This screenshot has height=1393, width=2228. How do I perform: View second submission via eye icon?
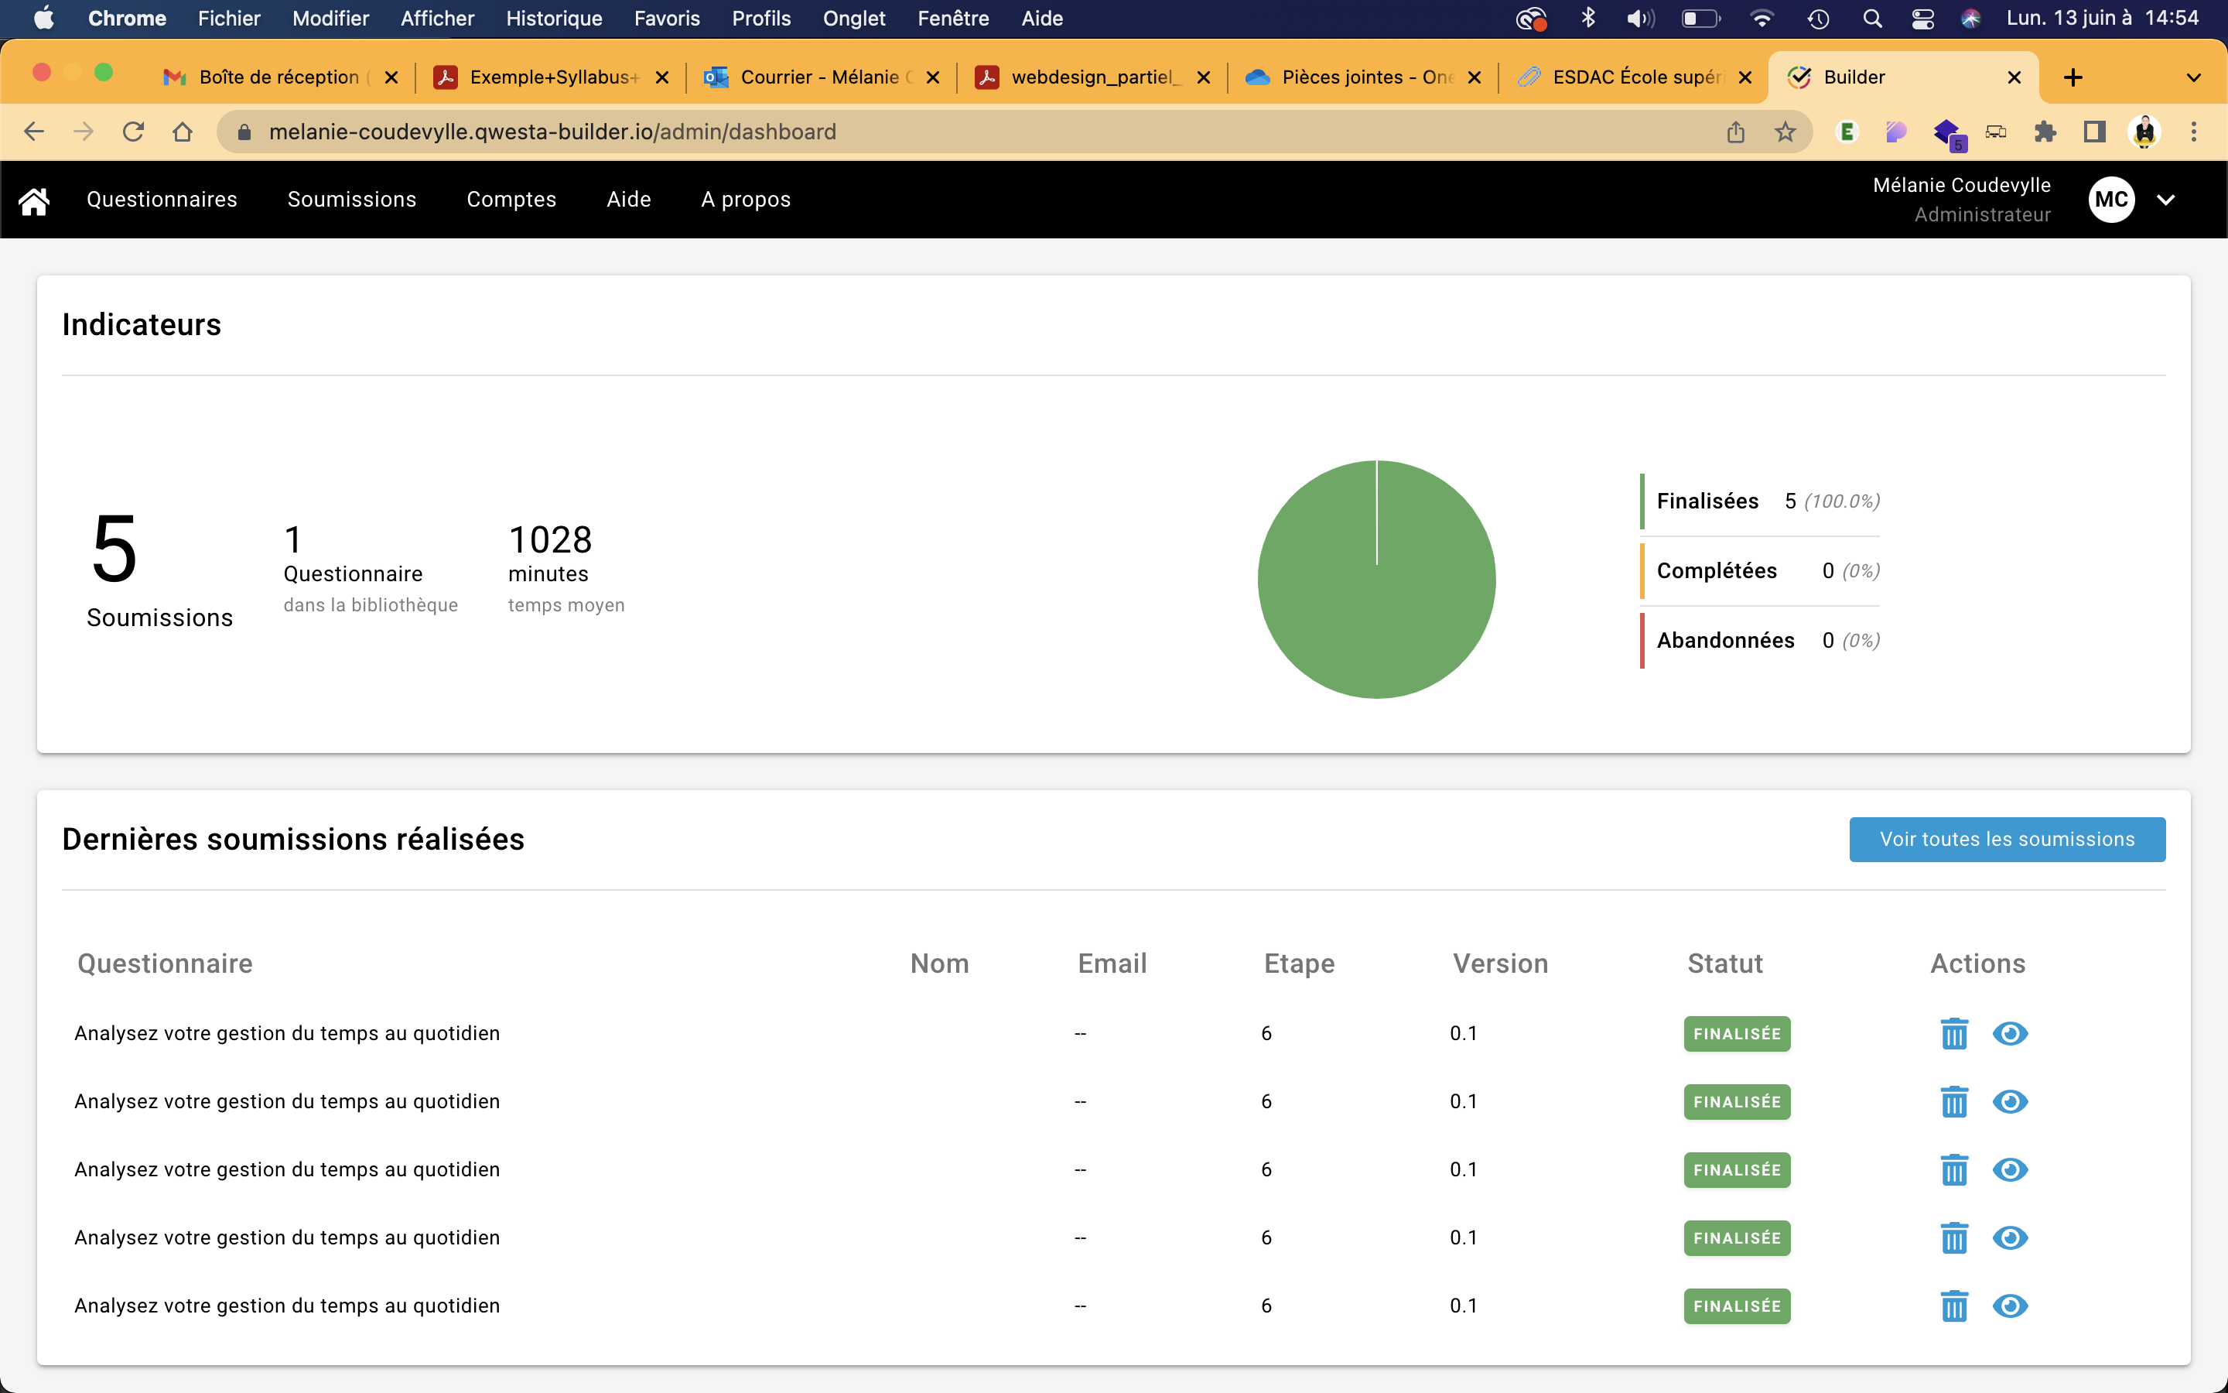click(x=2010, y=1102)
